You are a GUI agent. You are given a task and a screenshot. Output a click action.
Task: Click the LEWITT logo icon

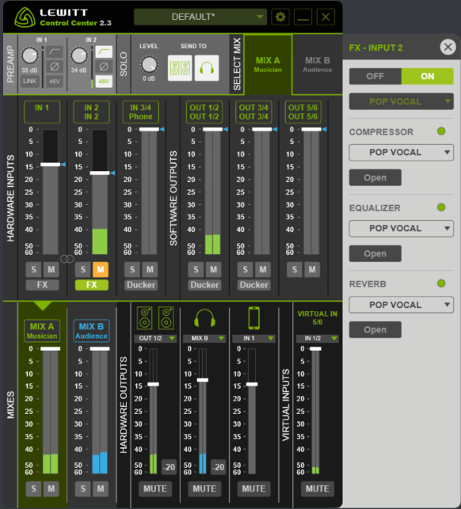pos(25,17)
